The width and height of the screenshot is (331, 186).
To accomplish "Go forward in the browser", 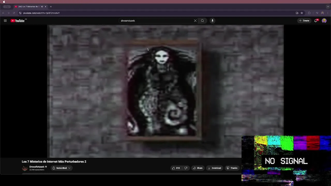I will pos(9,13).
